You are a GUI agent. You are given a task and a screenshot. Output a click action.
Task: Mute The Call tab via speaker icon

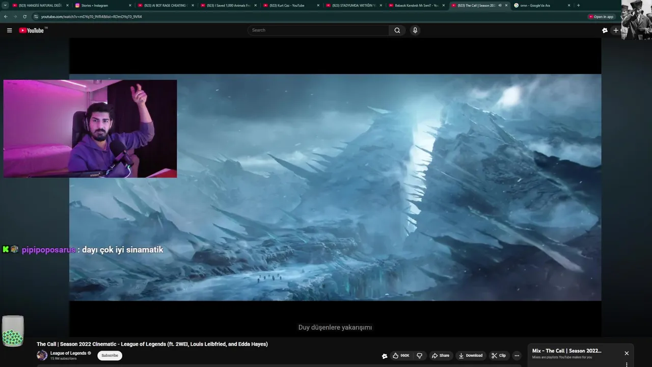click(500, 5)
